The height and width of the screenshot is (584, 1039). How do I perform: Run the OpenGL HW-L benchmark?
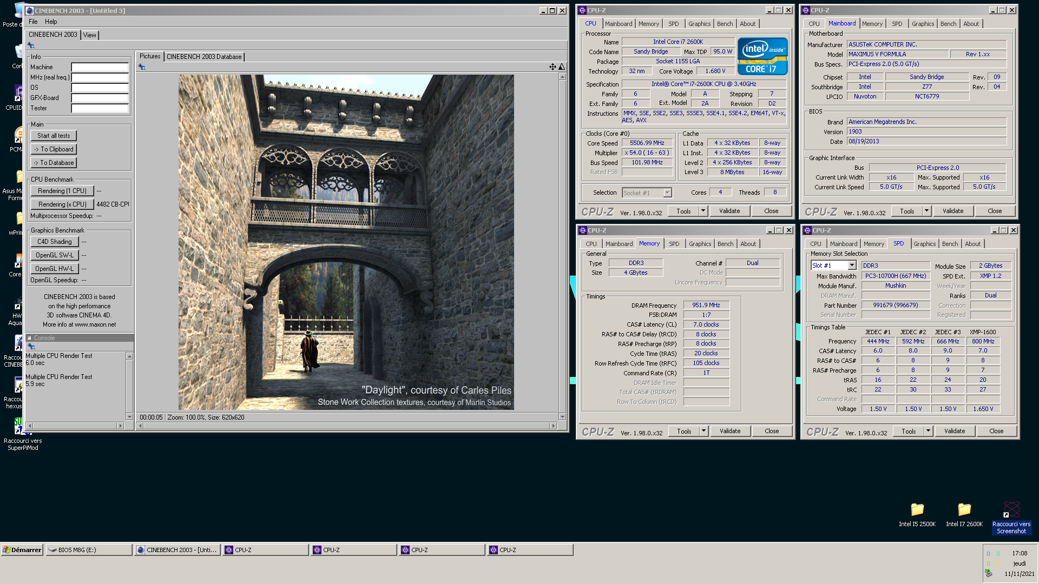coord(55,269)
